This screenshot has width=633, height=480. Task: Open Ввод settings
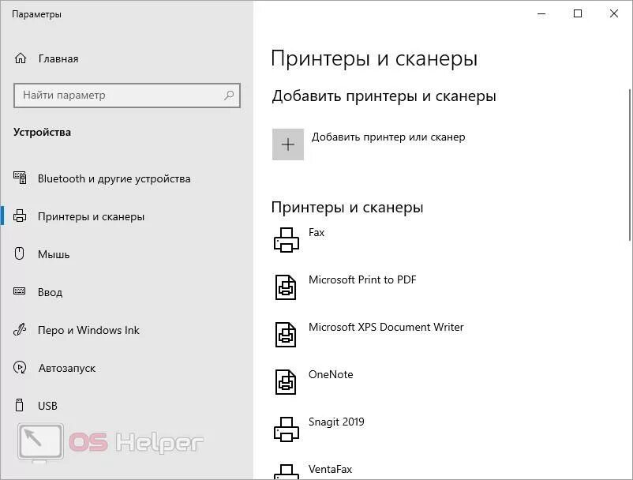click(50, 292)
